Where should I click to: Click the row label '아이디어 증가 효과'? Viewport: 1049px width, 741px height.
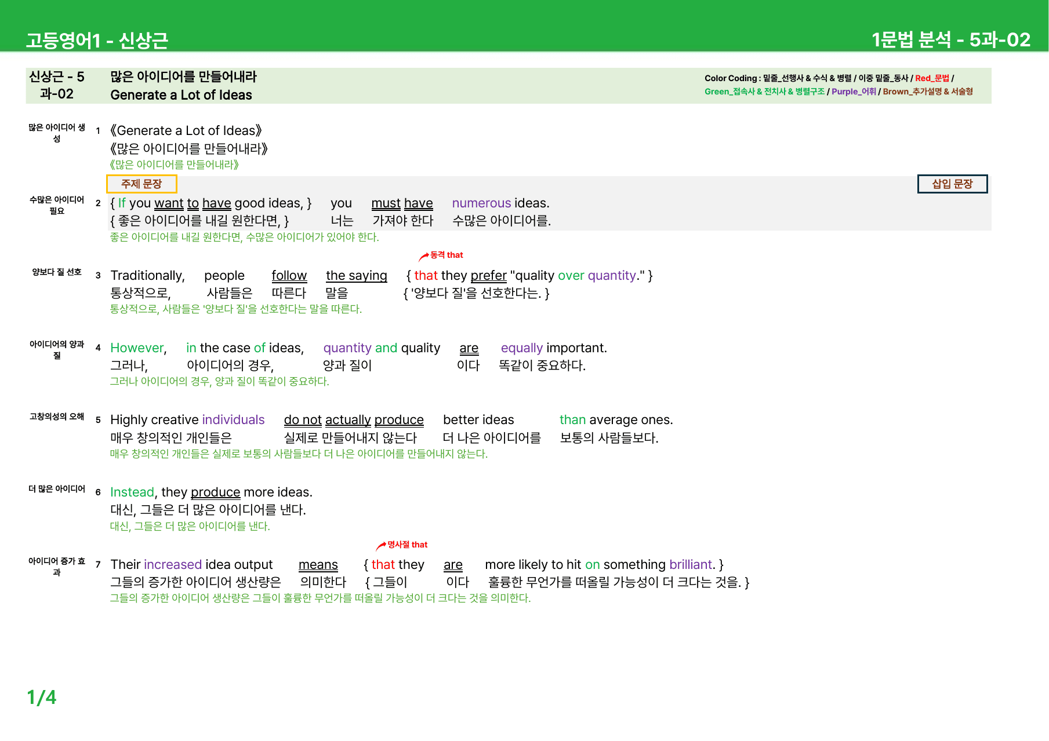57,567
